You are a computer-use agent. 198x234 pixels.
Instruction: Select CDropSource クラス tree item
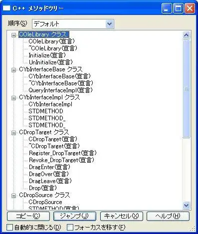44,195
